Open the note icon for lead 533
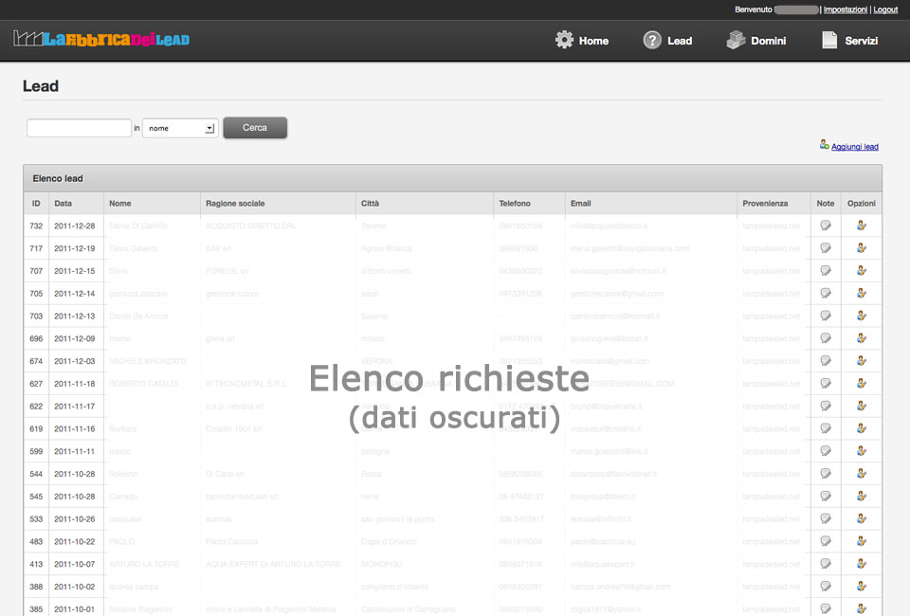Viewport: 910px width, 616px height. point(826,518)
